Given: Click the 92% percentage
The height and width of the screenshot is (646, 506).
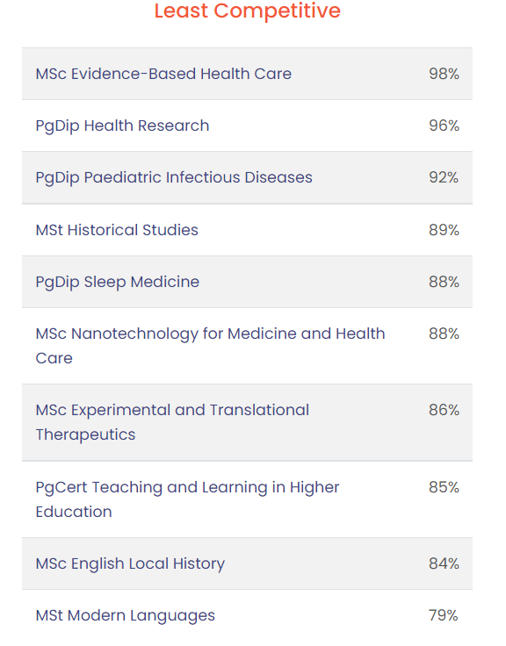Looking at the screenshot, I should (x=444, y=177).
